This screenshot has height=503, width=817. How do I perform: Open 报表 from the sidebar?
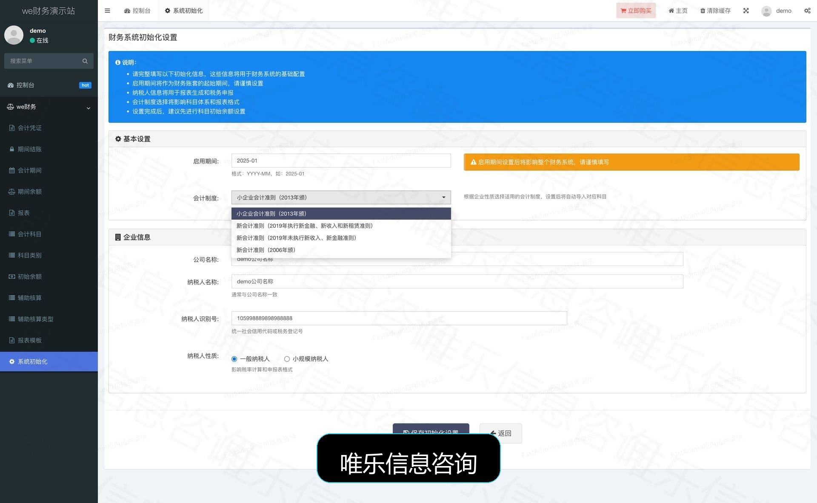49,213
